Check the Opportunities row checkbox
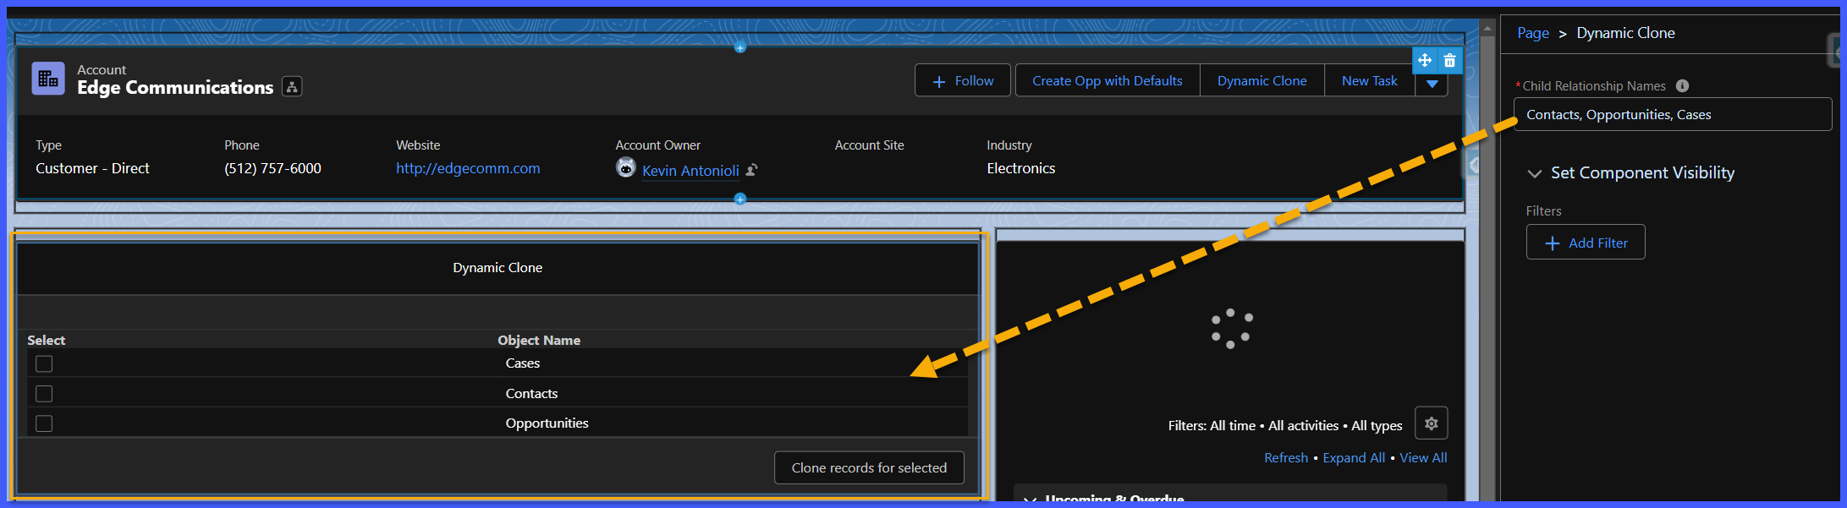The image size is (1847, 508). pos(44,423)
